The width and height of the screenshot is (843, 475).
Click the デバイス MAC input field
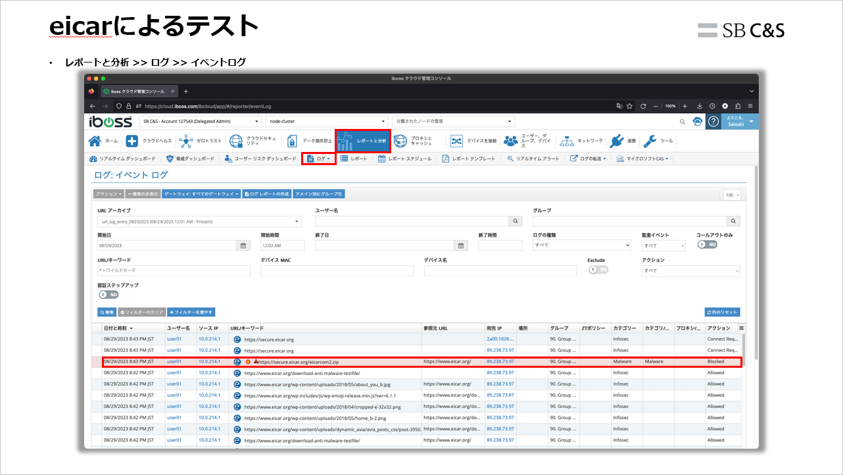tap(337, 270)
